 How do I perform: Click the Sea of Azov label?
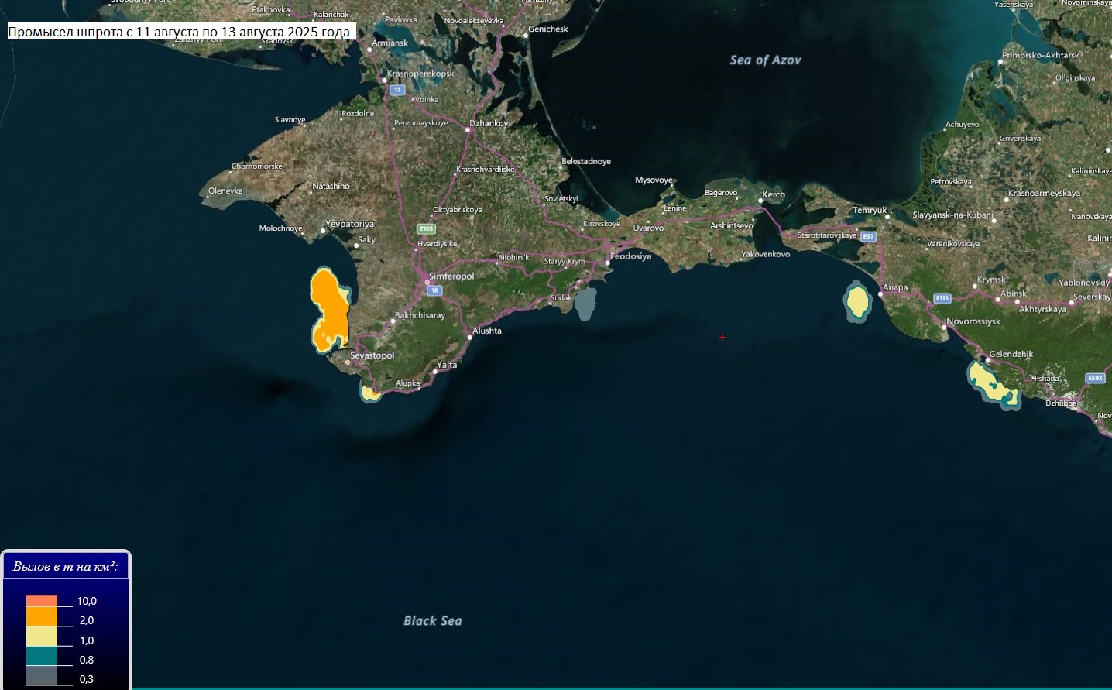765,60
